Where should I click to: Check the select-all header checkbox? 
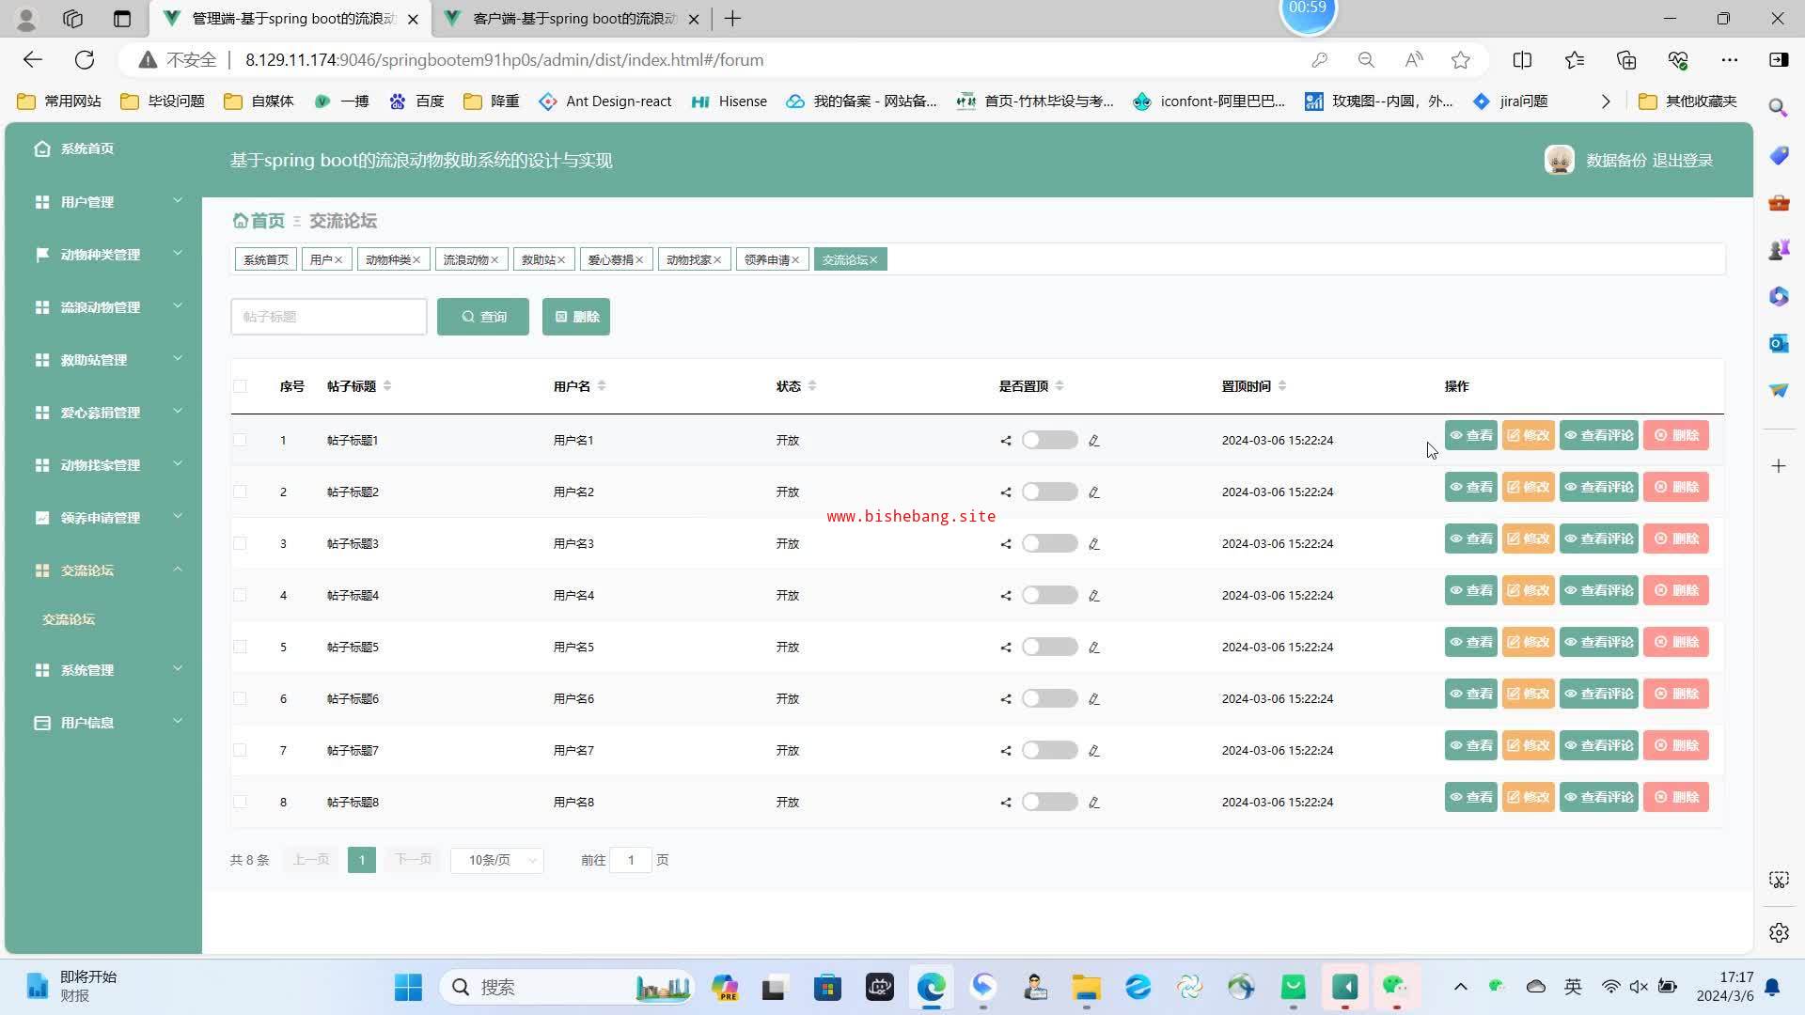coord(241,386)
